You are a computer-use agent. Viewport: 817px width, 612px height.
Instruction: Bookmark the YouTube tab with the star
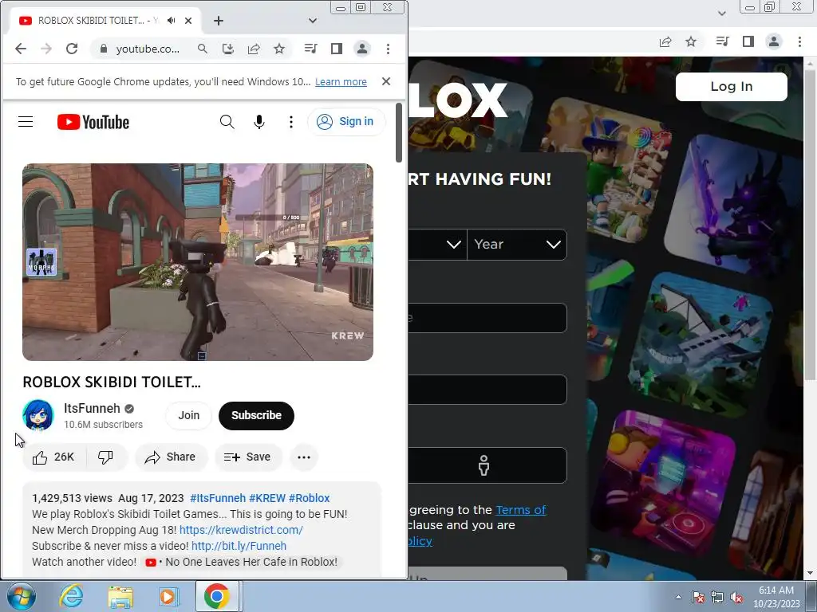[279, 49]
